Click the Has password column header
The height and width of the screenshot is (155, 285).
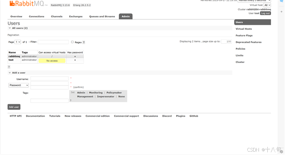(x=75, y=52)
